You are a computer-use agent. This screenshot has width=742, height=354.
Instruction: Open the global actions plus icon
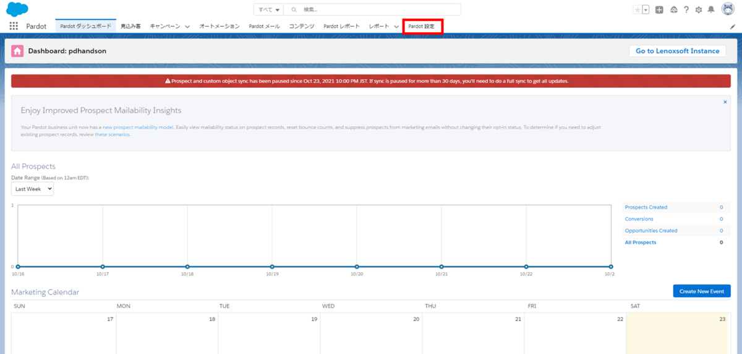[x=660, y=10]
